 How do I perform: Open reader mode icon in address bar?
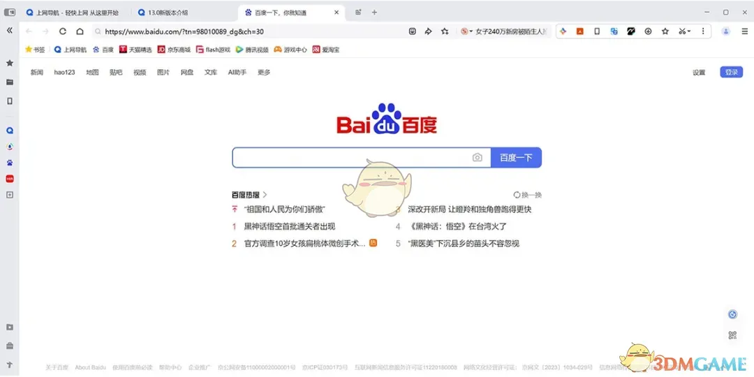pyautogui.click(x=412, y=31)
